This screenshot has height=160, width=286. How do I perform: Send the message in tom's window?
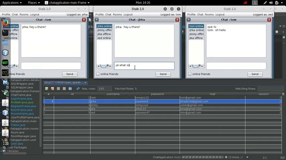click(163, 74)
